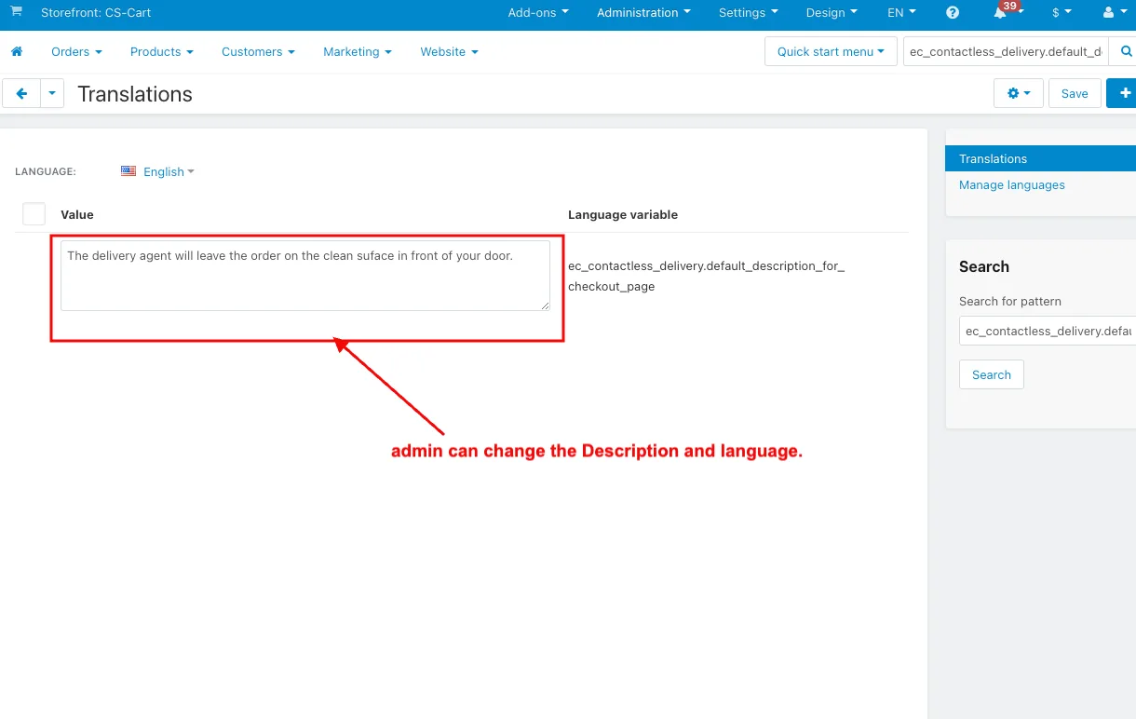Open the Customers menu
Image resolution: width=1136 pixels, height=719 pixels.
coord(258,51)
